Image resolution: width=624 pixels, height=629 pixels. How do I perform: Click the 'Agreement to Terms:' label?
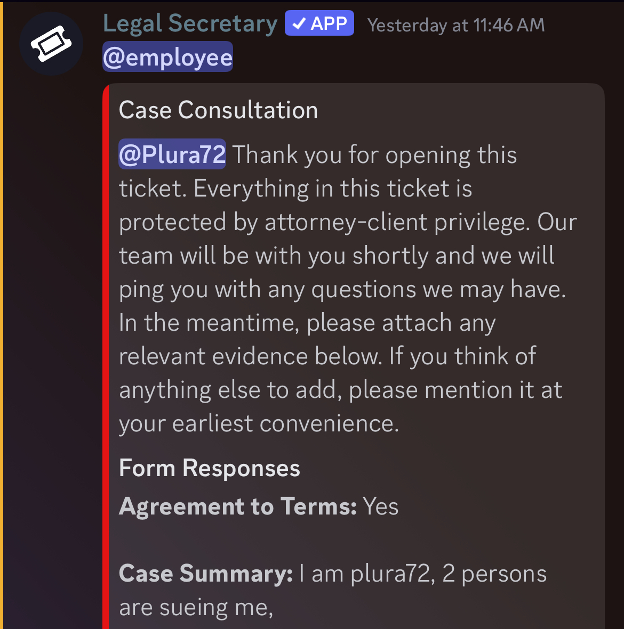(x=238, y=506)
